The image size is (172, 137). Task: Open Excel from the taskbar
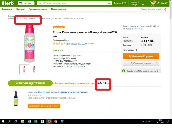click(35, 121)
